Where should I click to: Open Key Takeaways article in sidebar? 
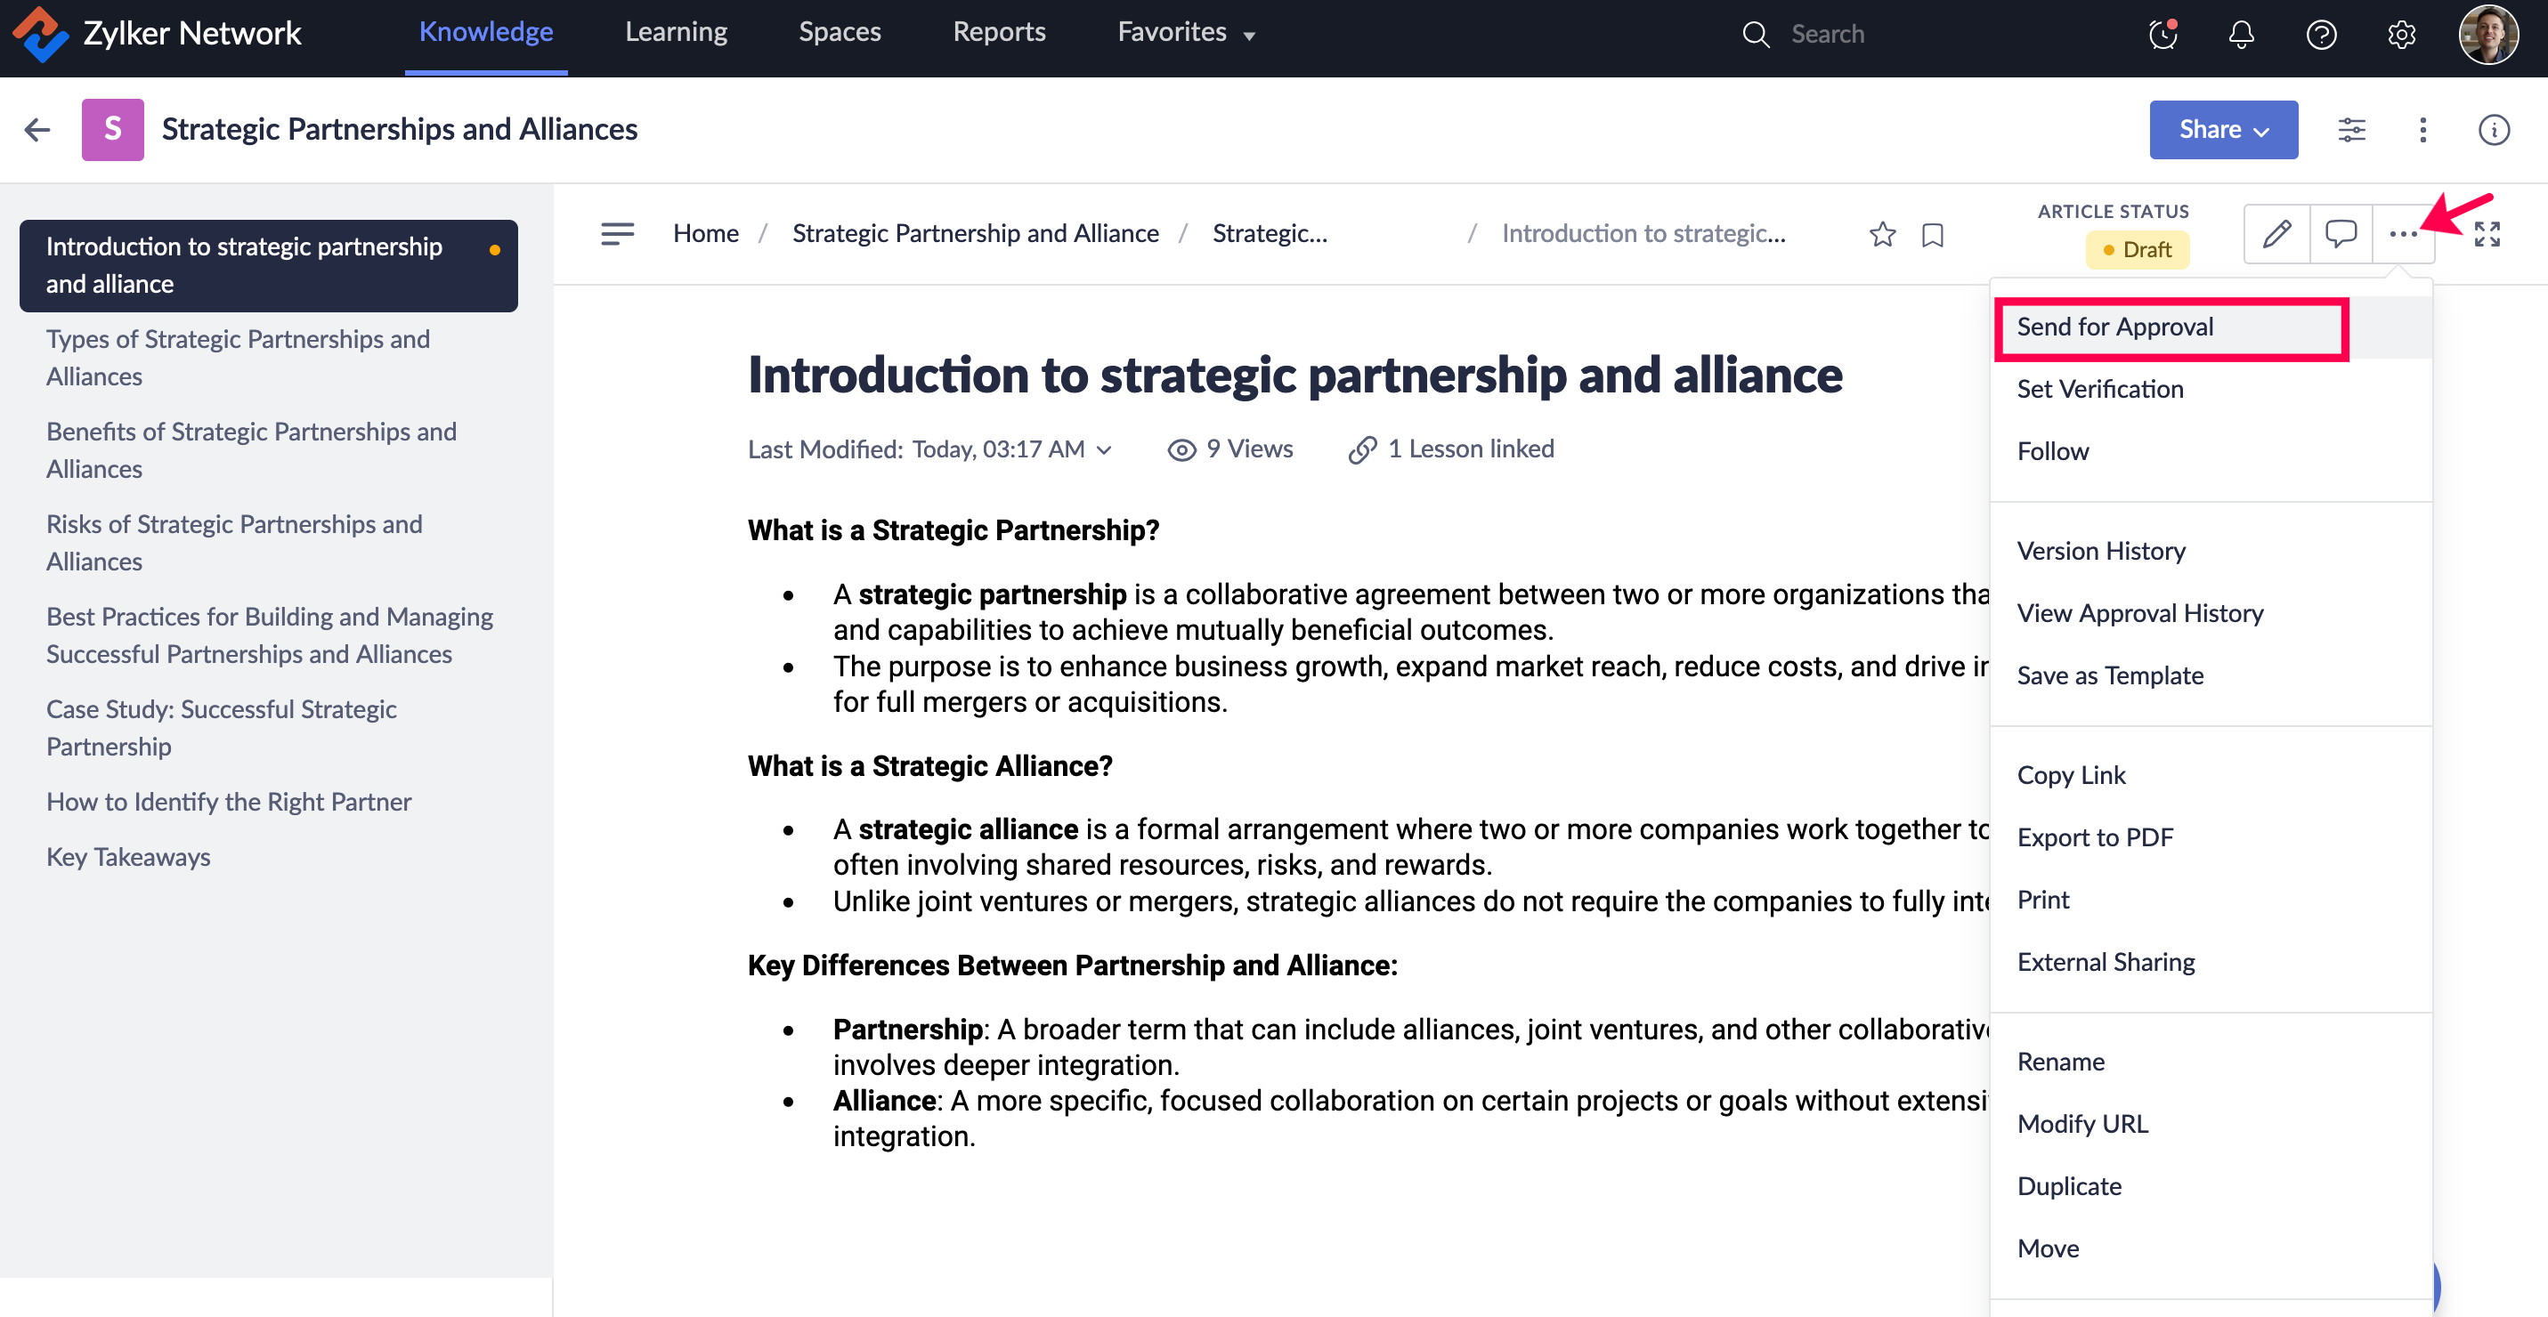[128, 856]
